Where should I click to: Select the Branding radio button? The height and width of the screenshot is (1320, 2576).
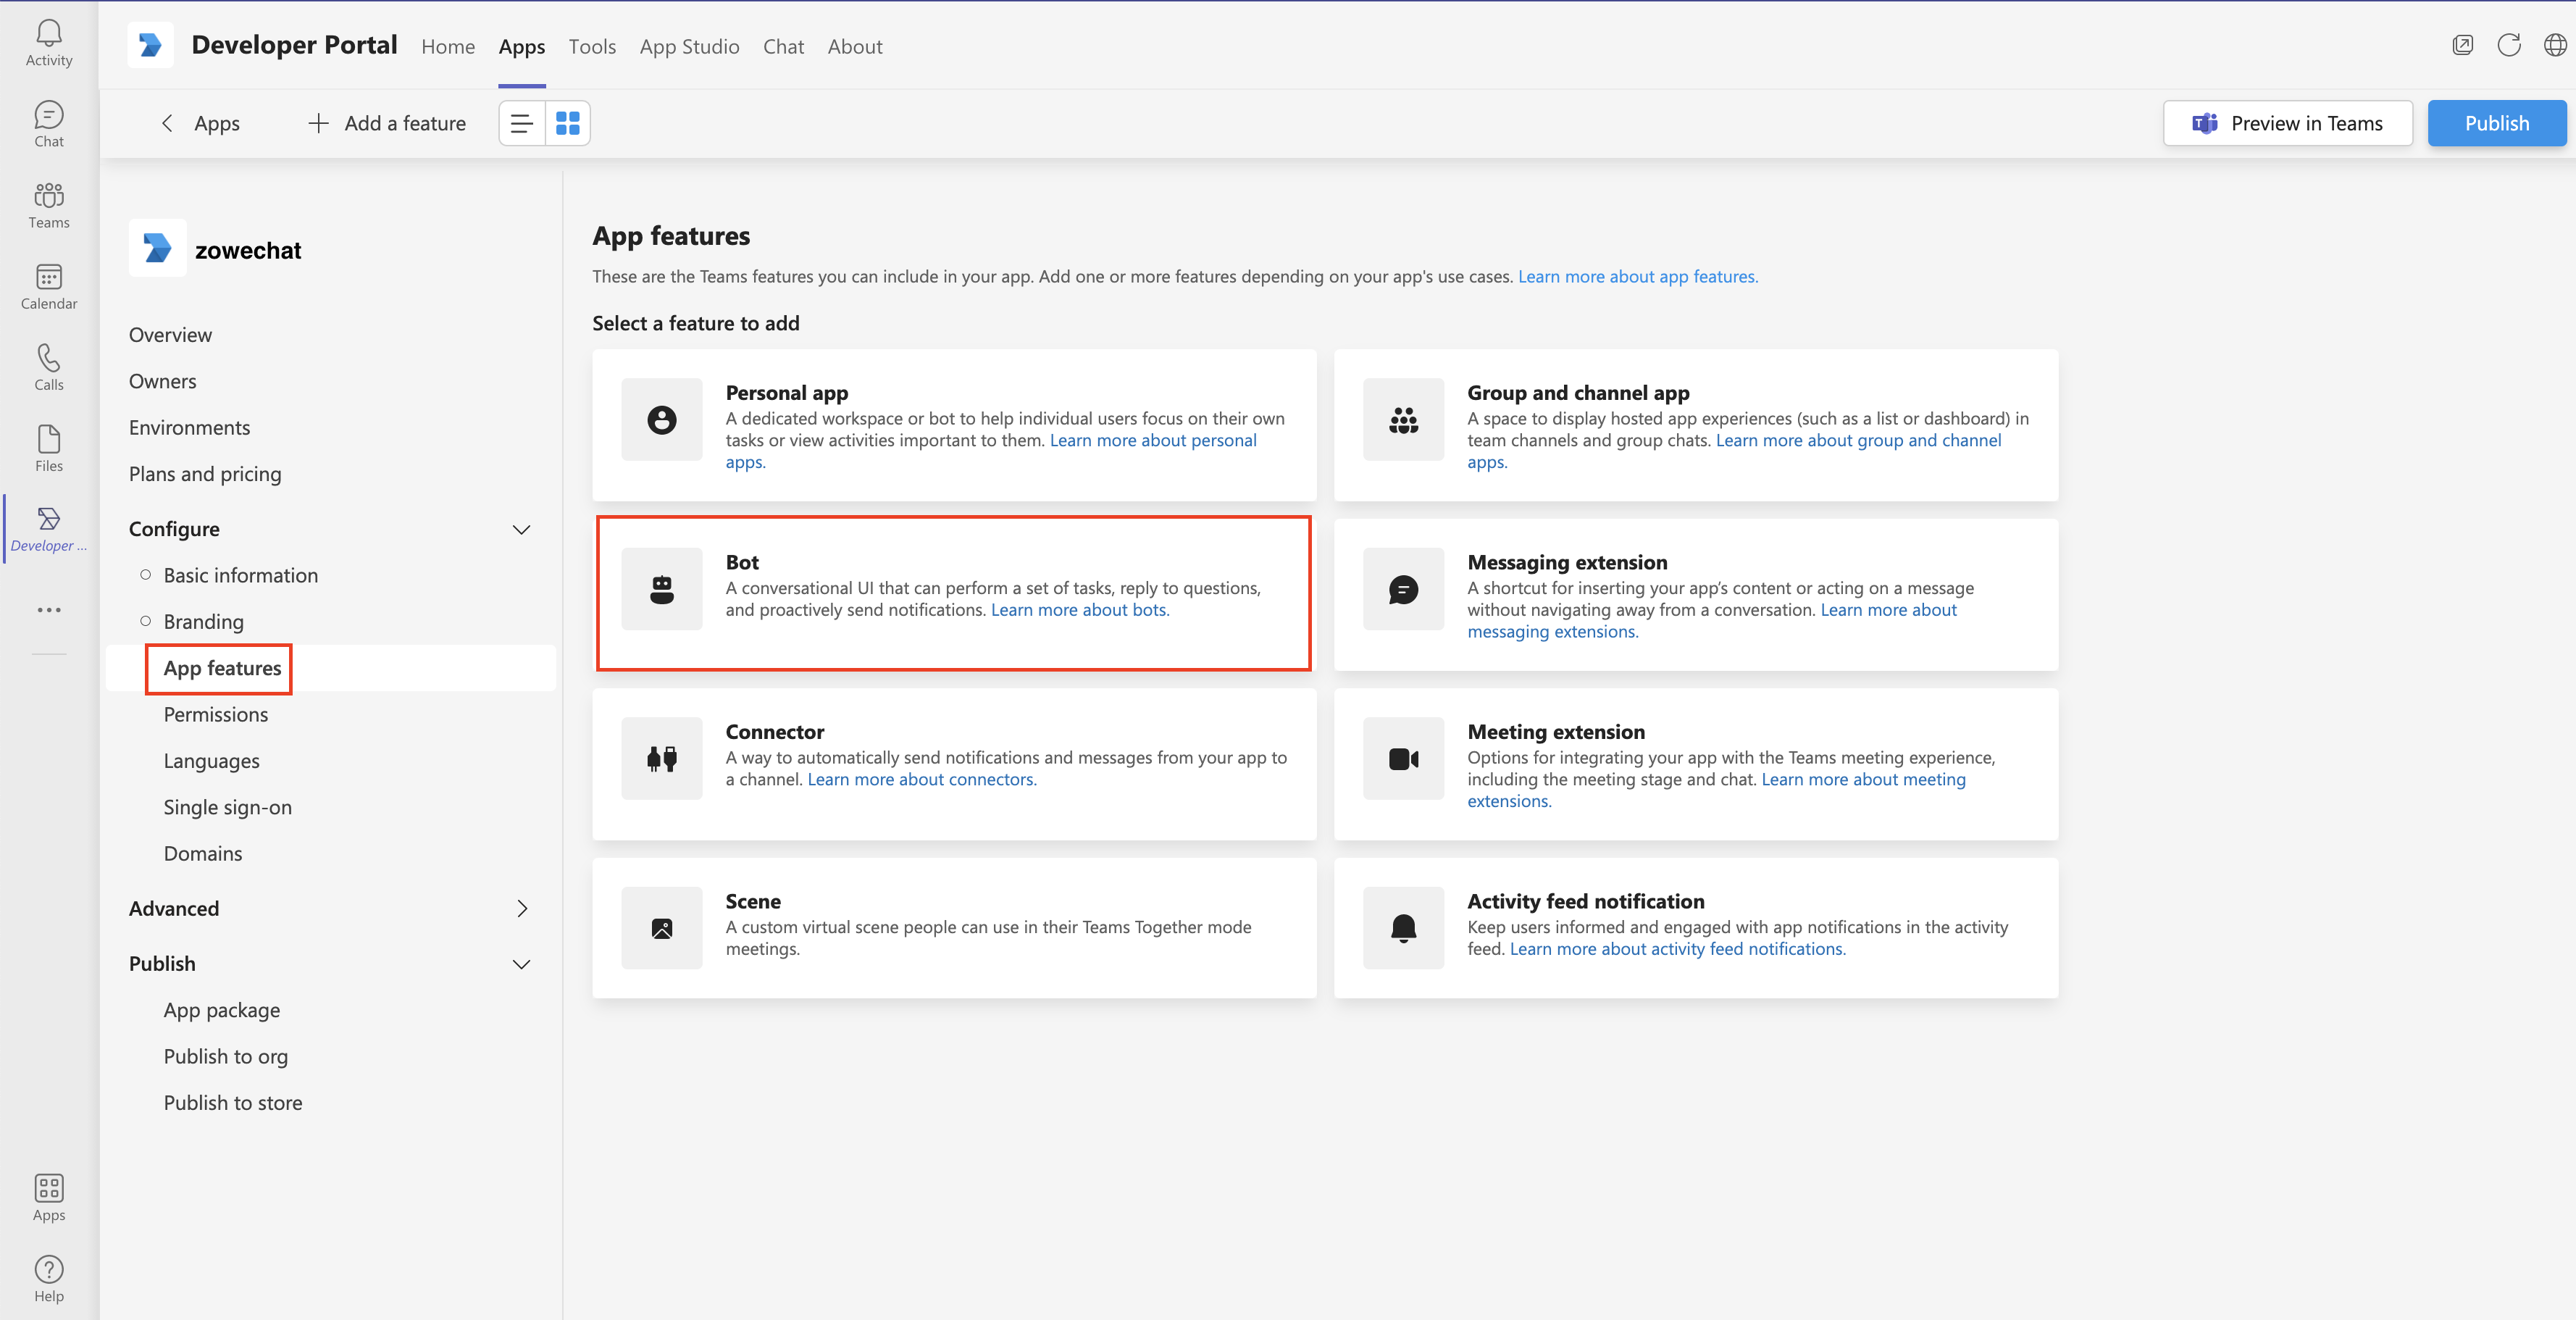point(145,620)
